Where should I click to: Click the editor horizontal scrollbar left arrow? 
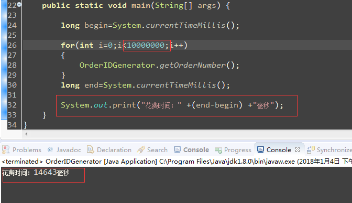[26, 134]
